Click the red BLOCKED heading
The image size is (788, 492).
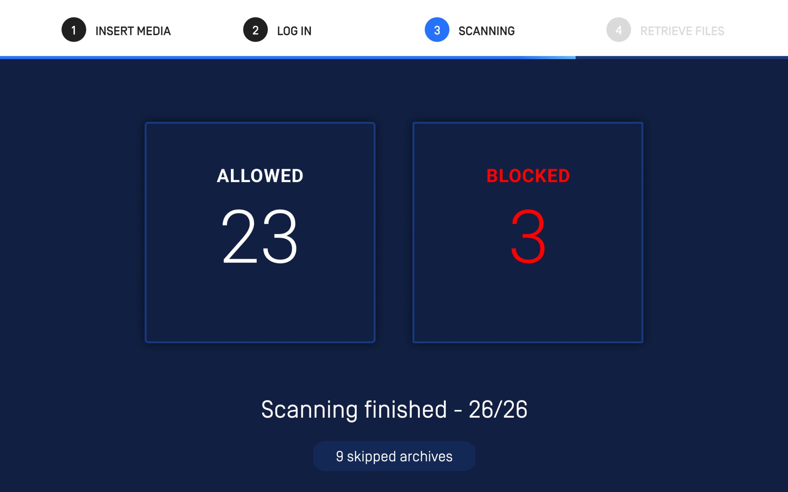[x=528, y=176]
